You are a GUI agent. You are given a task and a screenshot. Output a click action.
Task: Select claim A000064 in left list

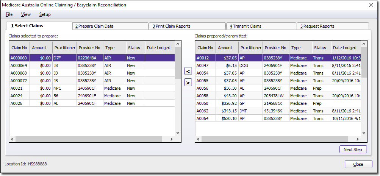point(92,65)
